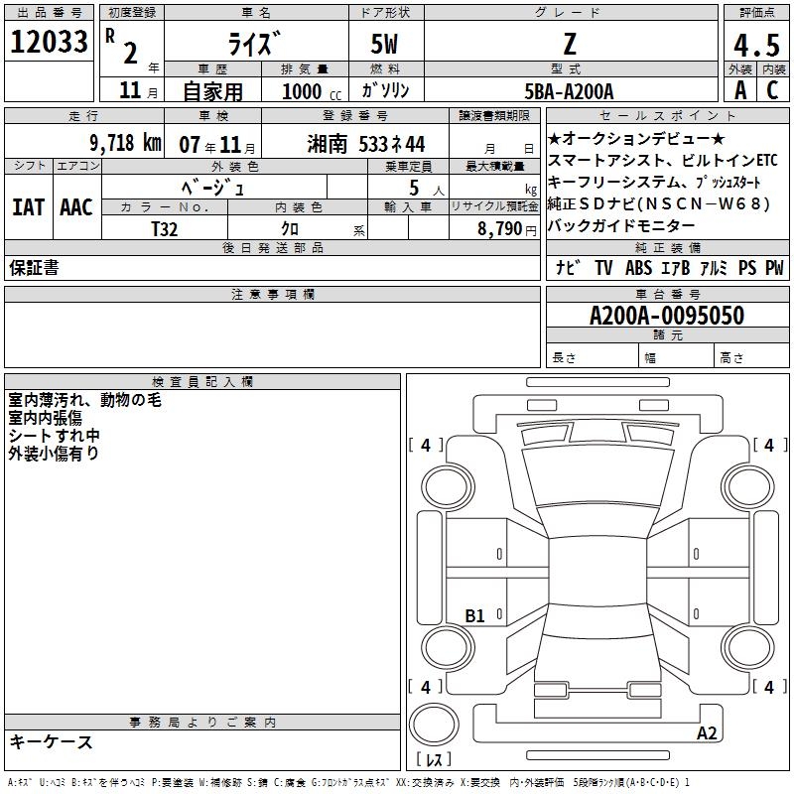The width and height of the screenshot is (794, 794).
Task: Select exterior color ベージュ
Action: point(212,189)
